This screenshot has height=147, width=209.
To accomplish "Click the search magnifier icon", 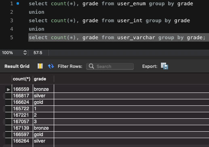I will (91, 66).
